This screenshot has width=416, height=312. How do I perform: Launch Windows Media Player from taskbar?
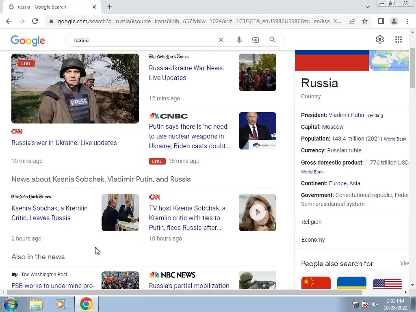pos(60,304)
